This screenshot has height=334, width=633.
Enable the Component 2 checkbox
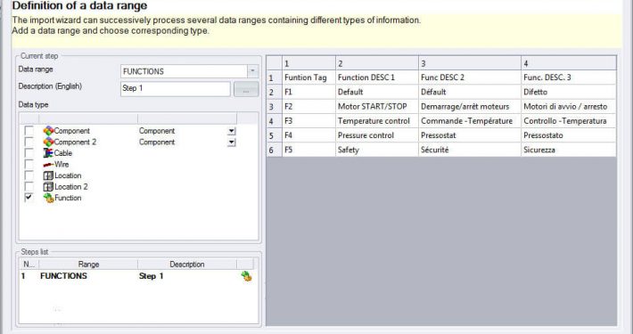[29, 142]
